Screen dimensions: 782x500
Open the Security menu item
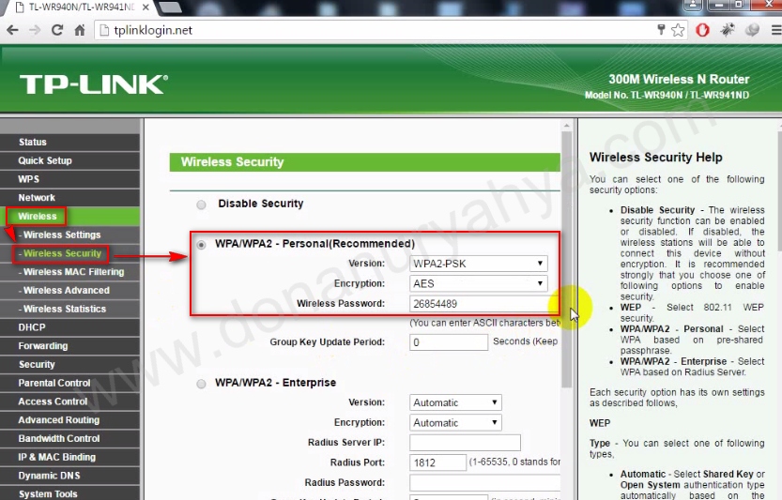pyautogui.click(x=69, y=364)
